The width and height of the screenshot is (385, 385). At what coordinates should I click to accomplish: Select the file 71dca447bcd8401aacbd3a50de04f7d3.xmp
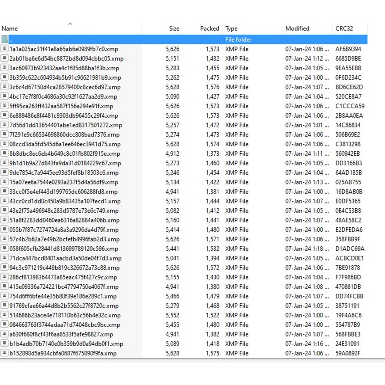(x=65, y=258)
